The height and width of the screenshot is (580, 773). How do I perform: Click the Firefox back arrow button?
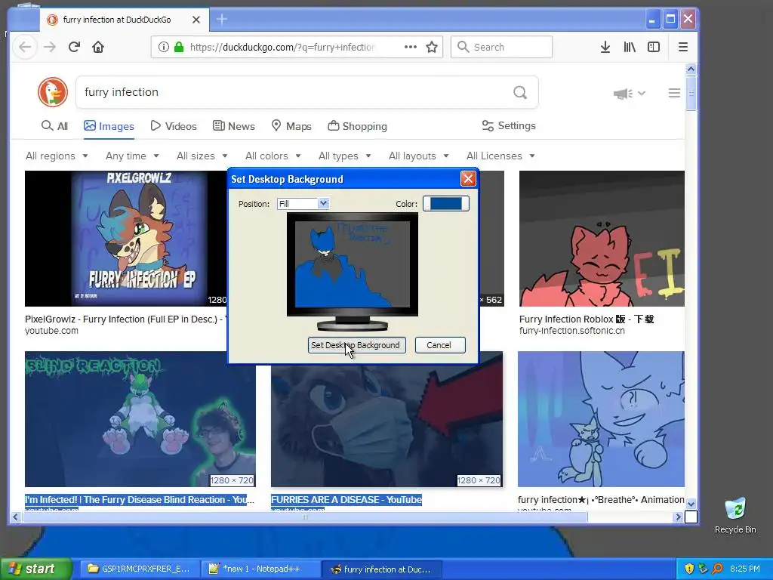[25, 47]
